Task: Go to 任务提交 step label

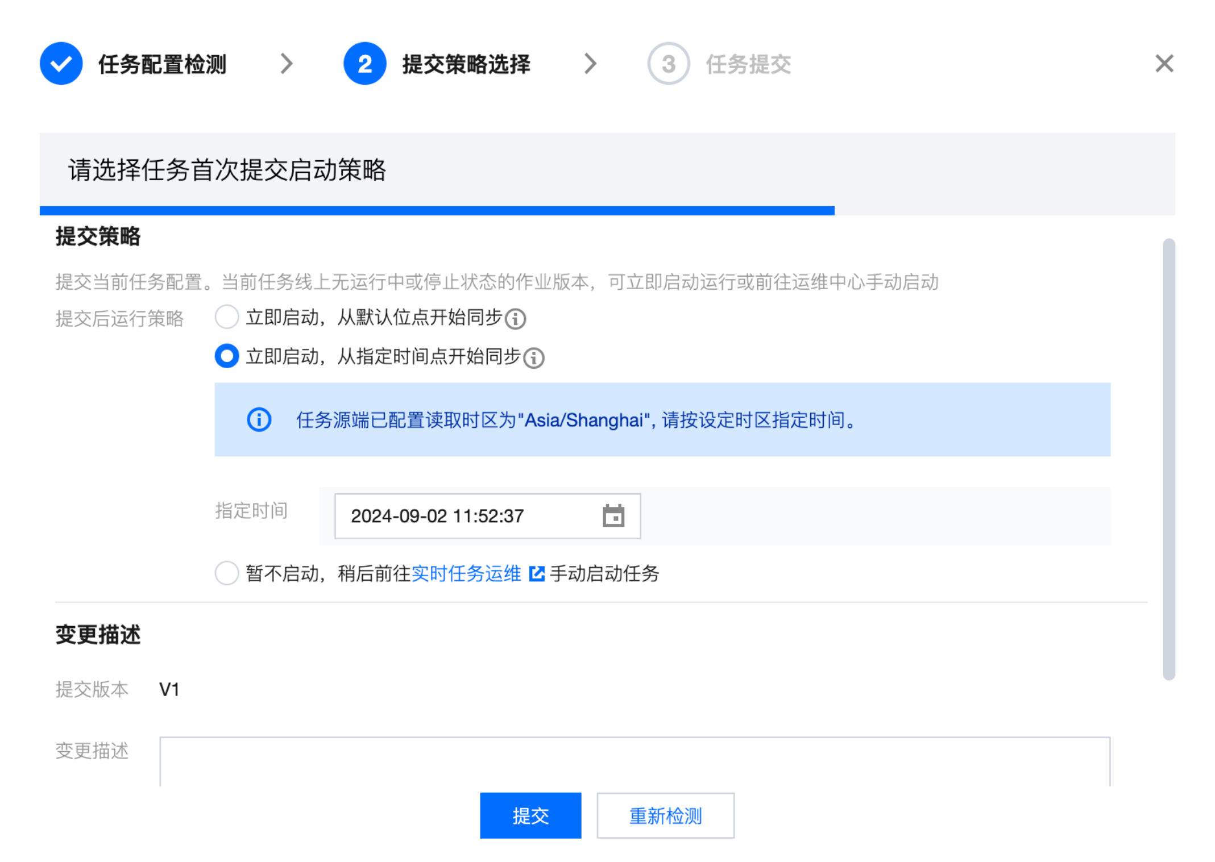Action: [x=748, y=64]
